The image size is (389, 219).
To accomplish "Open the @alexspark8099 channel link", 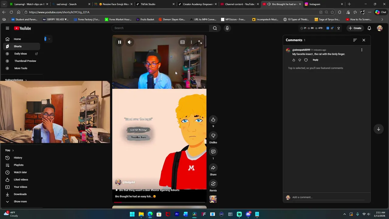I will pos(301,50).
